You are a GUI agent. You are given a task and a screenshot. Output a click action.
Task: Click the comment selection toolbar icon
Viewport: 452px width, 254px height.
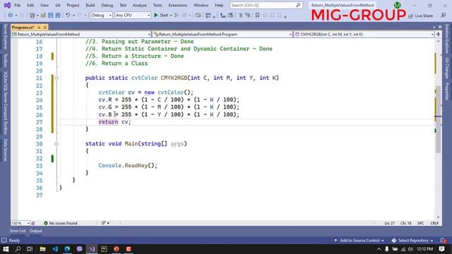coord(240,16)
